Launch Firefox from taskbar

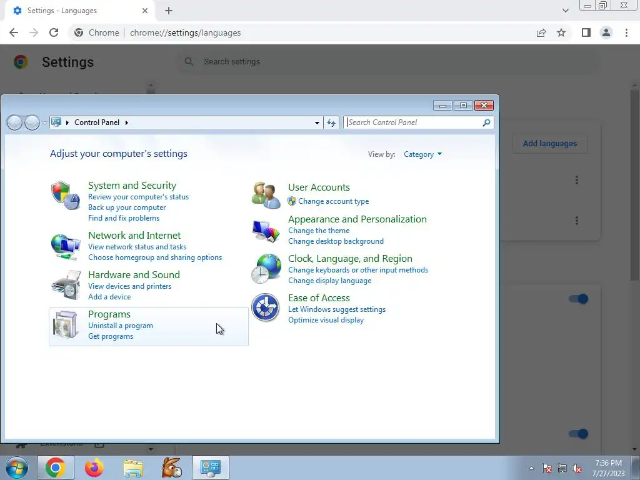(94, 467)
